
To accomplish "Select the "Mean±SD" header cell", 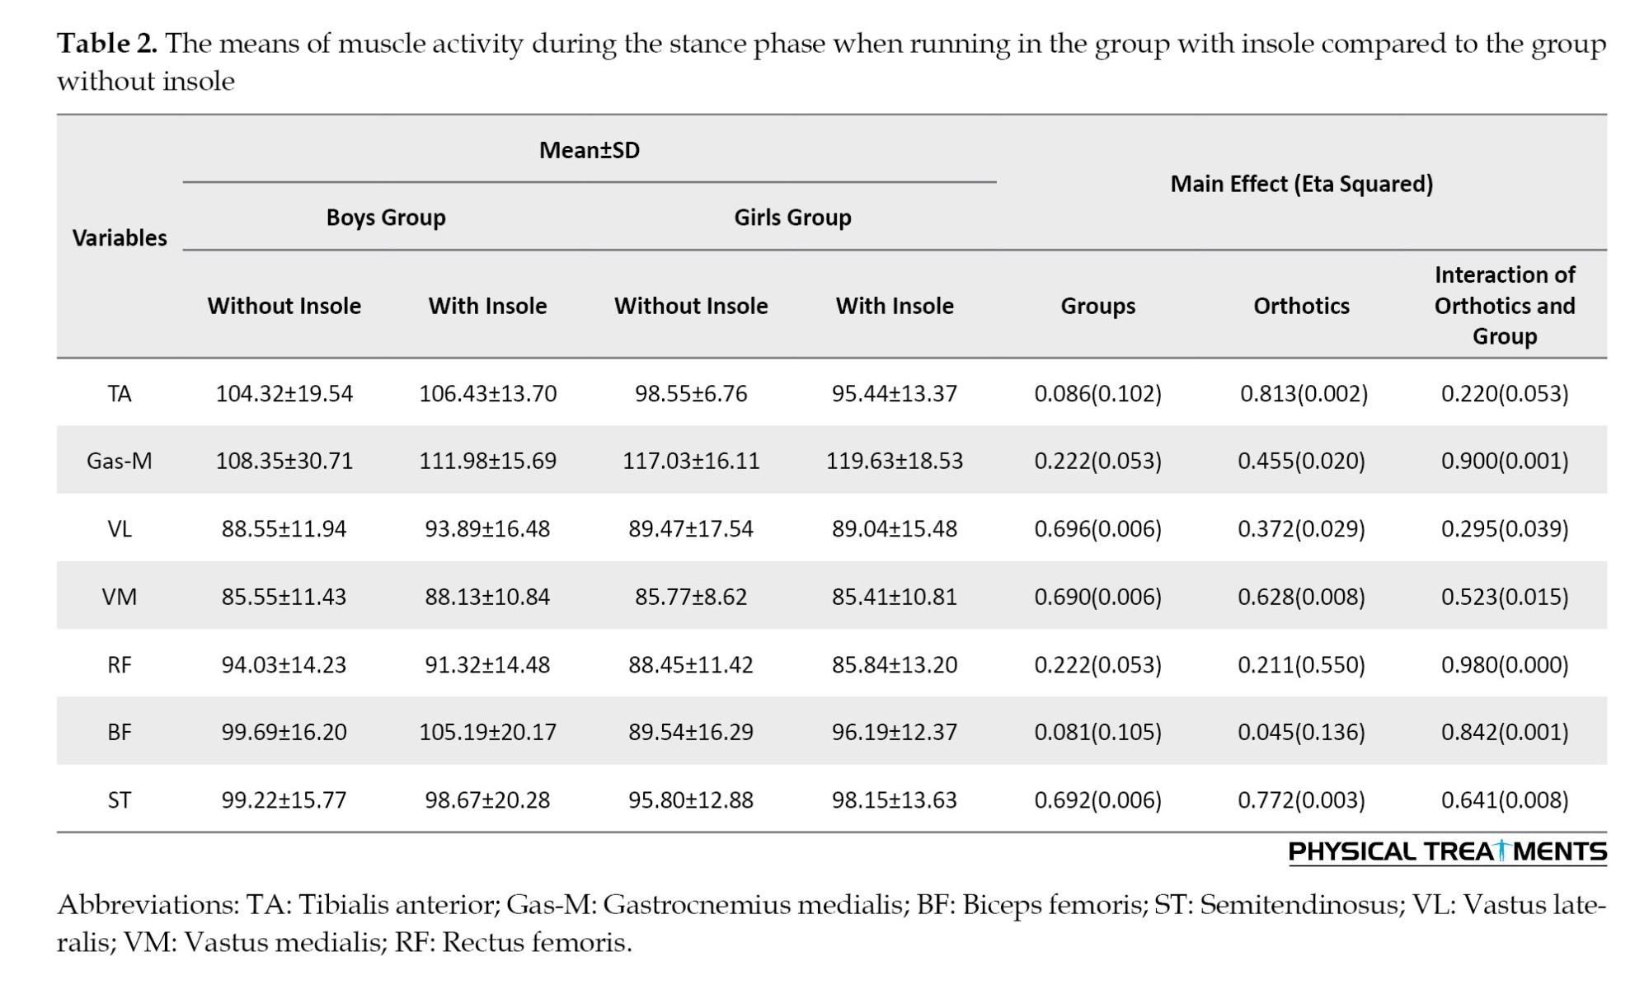I will tap(589, 150).
